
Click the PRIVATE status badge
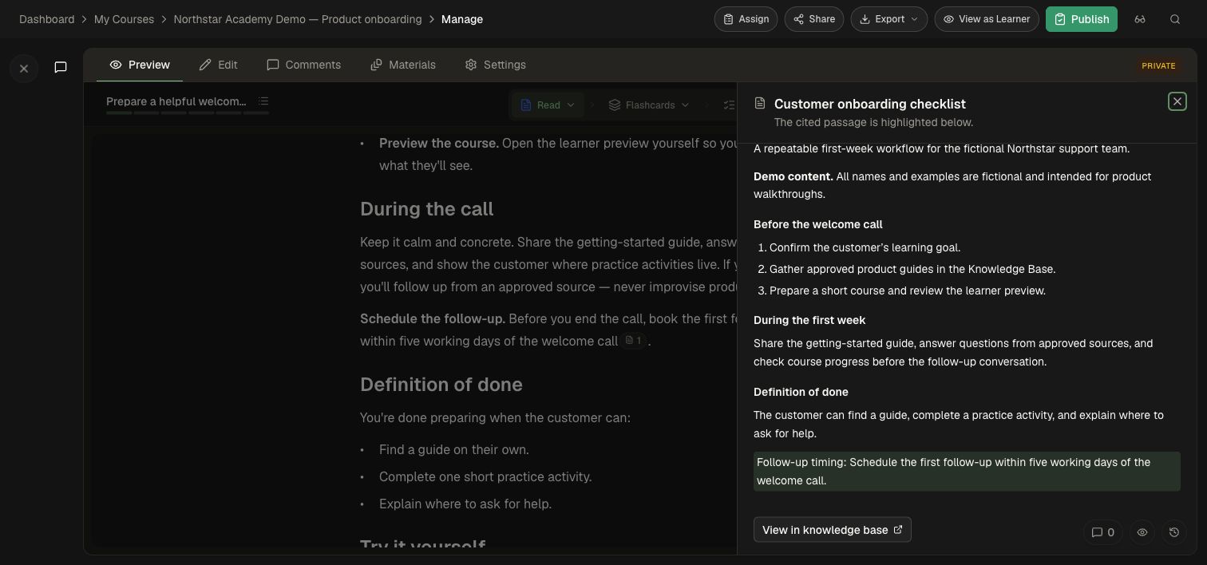[1158, 65]
